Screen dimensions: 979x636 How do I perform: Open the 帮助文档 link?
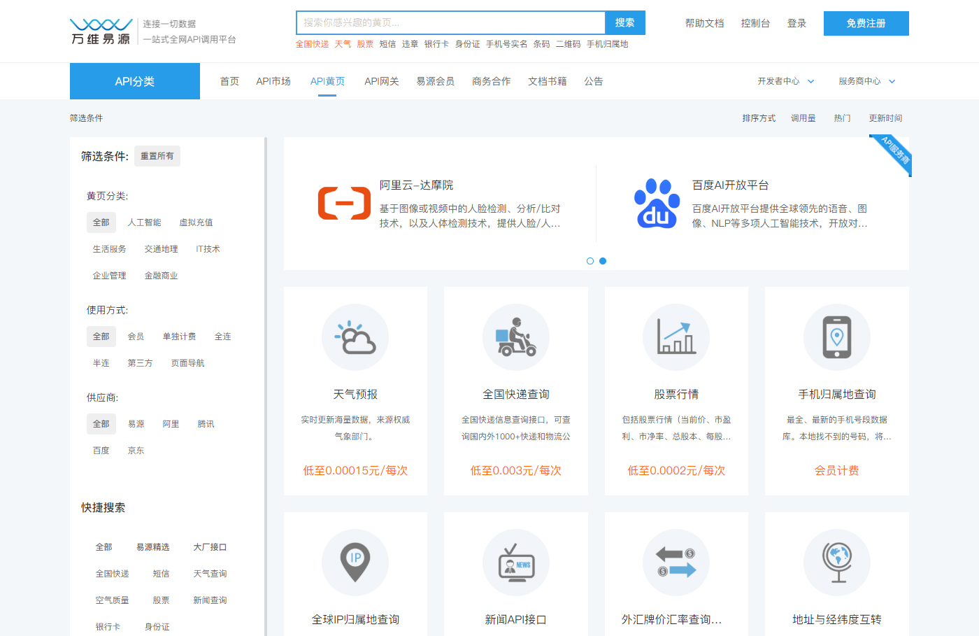[x=705, y=23]
